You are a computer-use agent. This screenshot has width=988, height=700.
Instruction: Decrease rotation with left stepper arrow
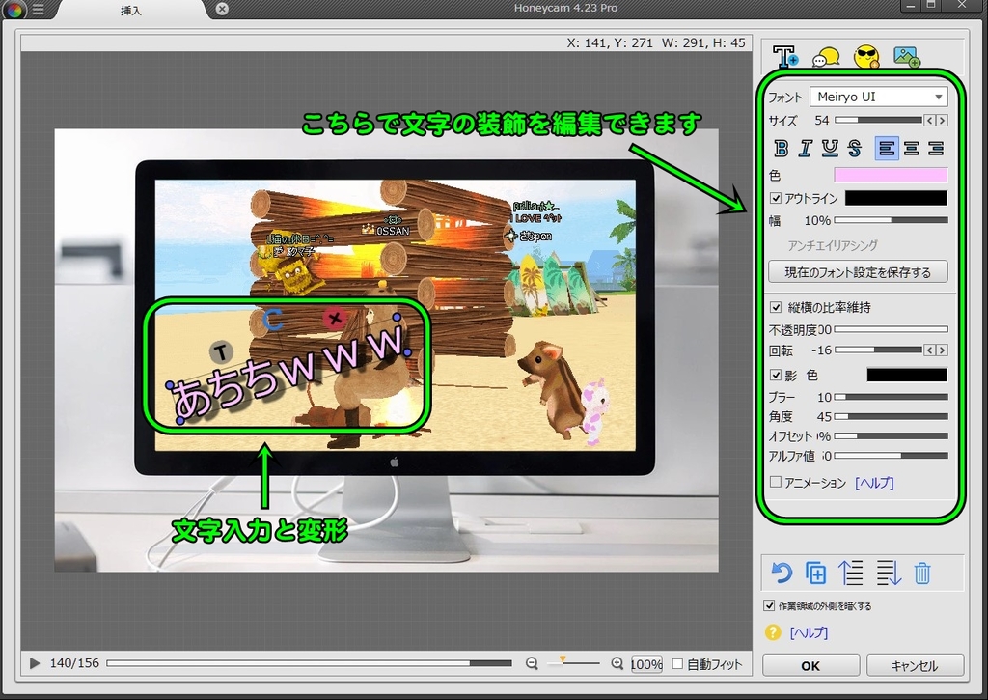(929, 350)
